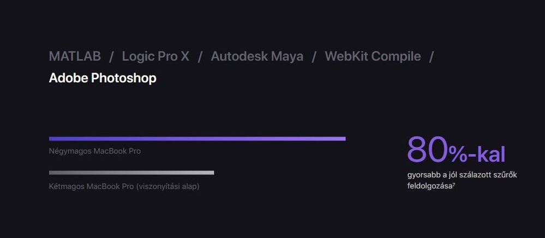Screen dimensions: 545x238
Task: Click the slash between Autodesk Maya and WebKit Compile
Action: 314,57
